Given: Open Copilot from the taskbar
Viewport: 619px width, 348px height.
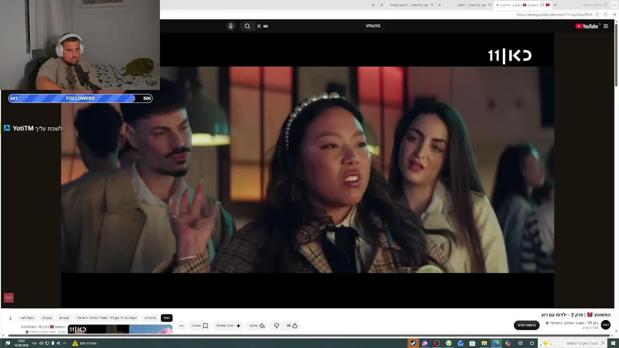Looking at the screenshot, I should point(508,343).
